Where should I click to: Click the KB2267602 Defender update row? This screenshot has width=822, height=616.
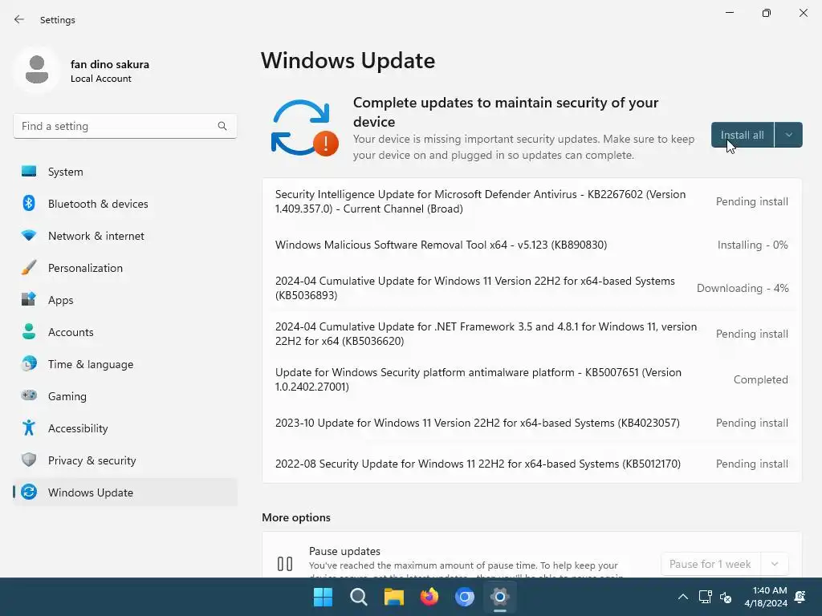tap(531, 201)
